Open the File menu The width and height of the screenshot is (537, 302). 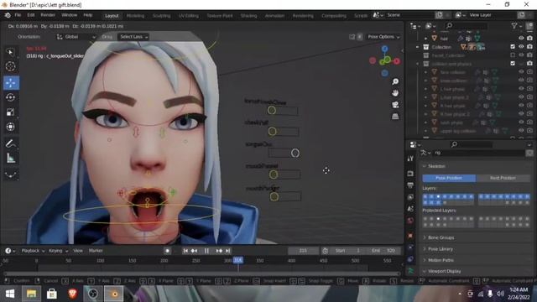(x=18, y=15)
